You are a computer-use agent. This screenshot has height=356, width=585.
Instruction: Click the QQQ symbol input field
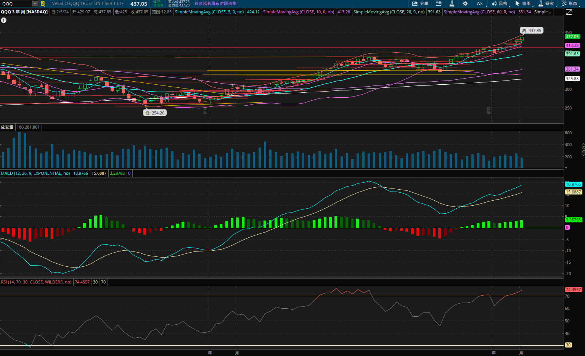coord(16,3)
